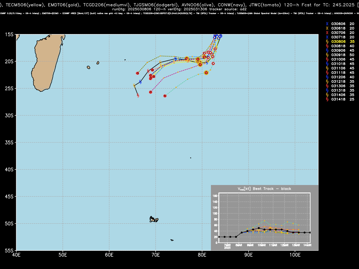This screenshot has width=359, height=269.
Task: Click the blue disturbance symbol beside 030606
Action: 327,24
